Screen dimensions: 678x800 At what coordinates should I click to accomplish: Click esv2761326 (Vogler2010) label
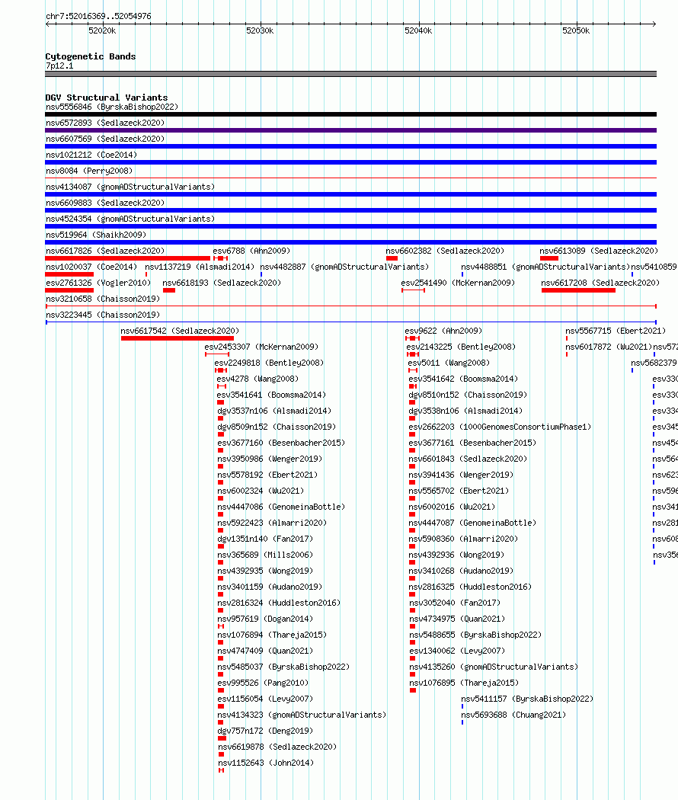click(98, 283)
